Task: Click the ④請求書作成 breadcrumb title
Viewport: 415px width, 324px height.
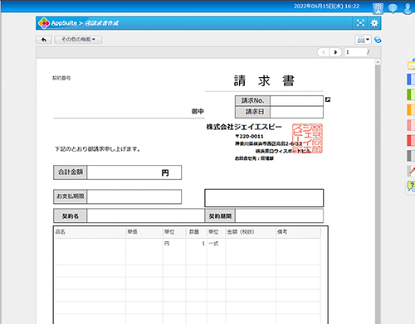Action: (102, 23)
